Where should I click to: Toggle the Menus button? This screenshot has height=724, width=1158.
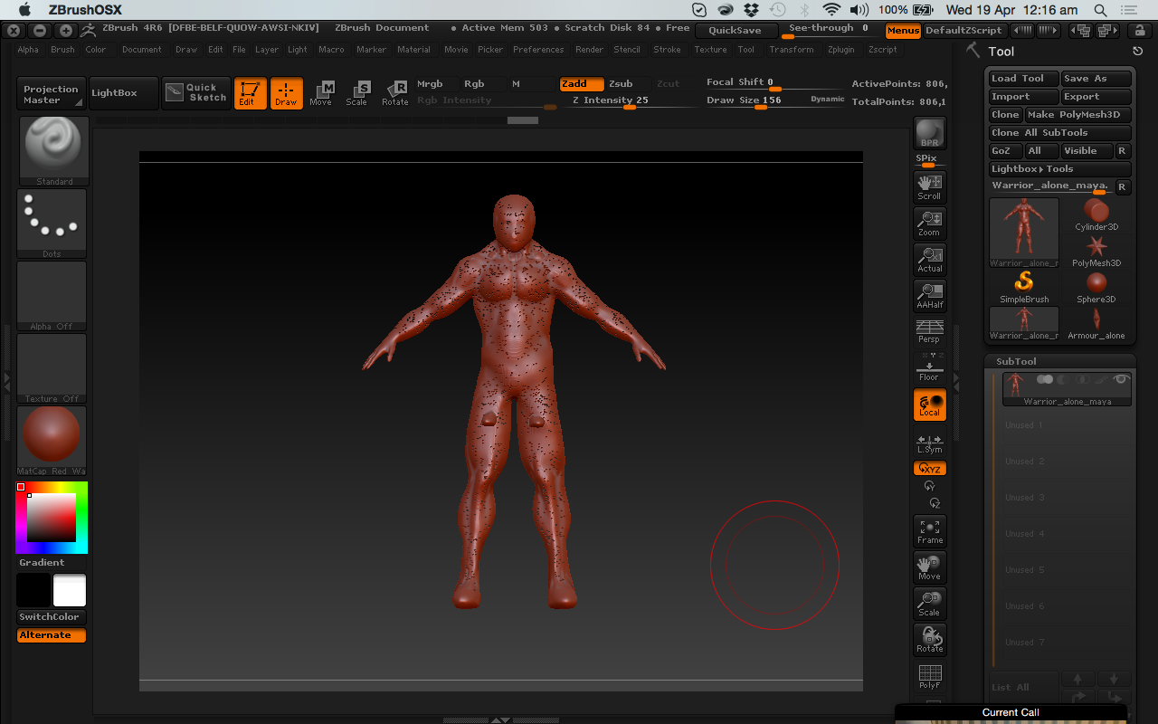point(903,31)
